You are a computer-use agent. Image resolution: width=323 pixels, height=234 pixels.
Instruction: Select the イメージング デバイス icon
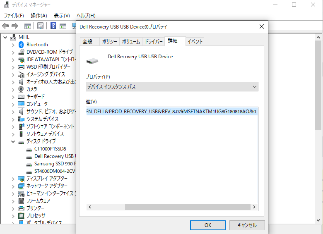[21, 74]
